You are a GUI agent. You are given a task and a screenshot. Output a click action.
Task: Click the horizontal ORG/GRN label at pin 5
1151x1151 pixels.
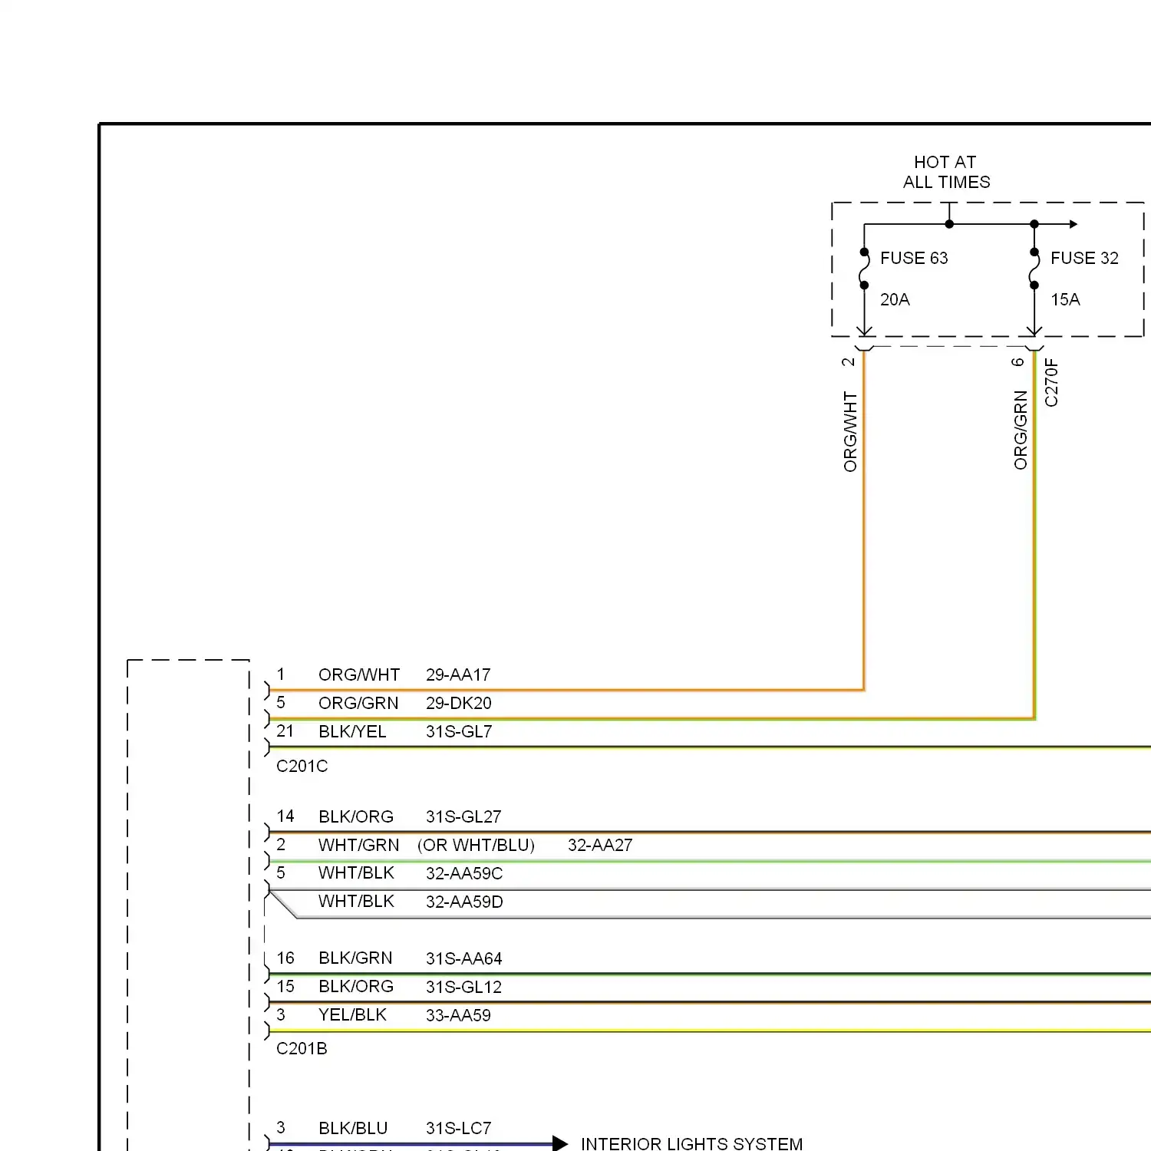point(358,703)
